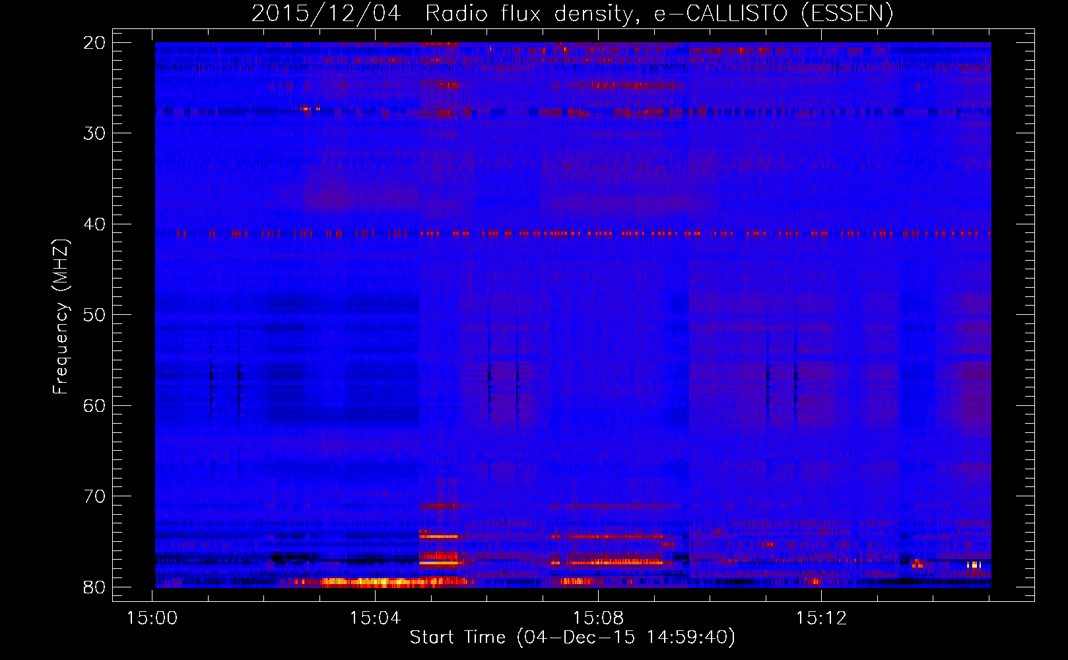This screenshot has width=1068, height=660.
Task: Click the '30' frequency tick label
Action: coord(95,133)
